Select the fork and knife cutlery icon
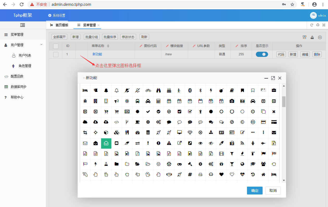This screenshot has height=207, width=328. (x=127, y=132)
